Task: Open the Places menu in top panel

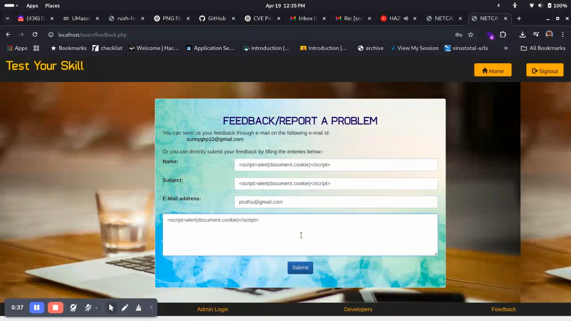Action: 52,6
